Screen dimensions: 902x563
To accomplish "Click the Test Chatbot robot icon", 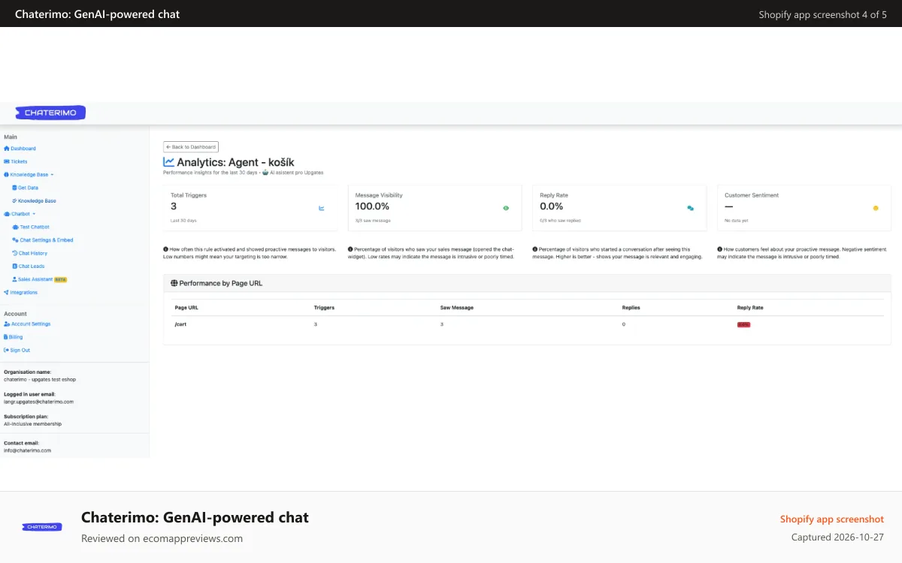I will point(15,227).
